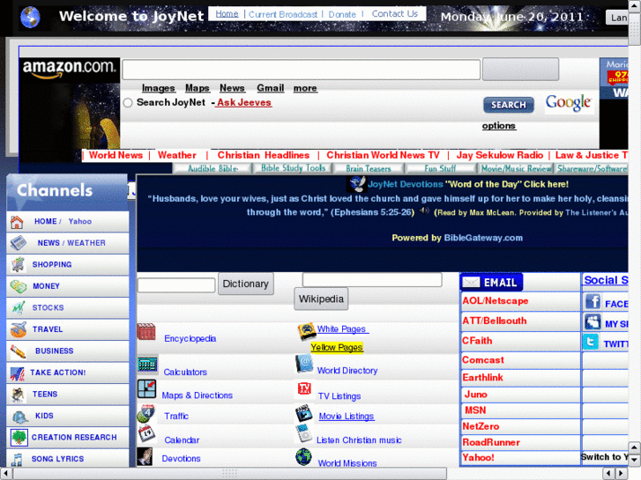Click the Shopping cart icon
The image size is (641, 480).
click(x=18, y=265)
